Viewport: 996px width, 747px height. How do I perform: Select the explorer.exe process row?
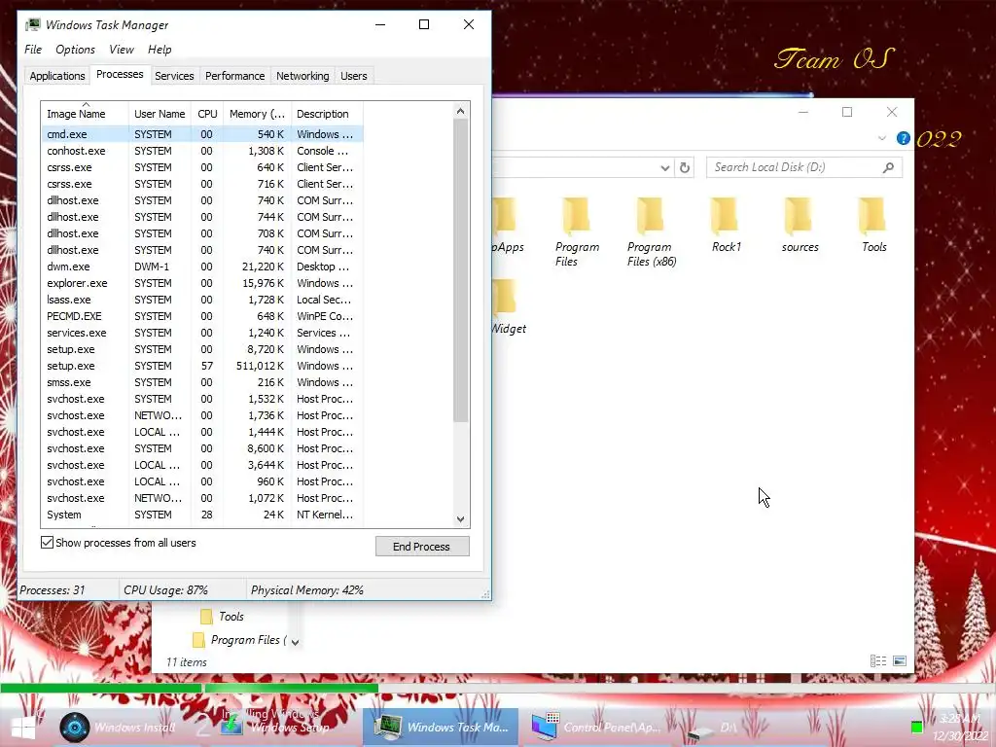(202, 283)
